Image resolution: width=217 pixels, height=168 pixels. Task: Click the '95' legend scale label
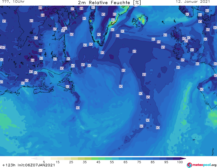166,162
